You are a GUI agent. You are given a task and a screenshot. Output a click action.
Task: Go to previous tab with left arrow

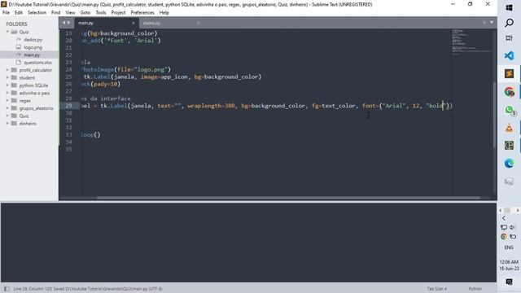click(x=63, y=23)
